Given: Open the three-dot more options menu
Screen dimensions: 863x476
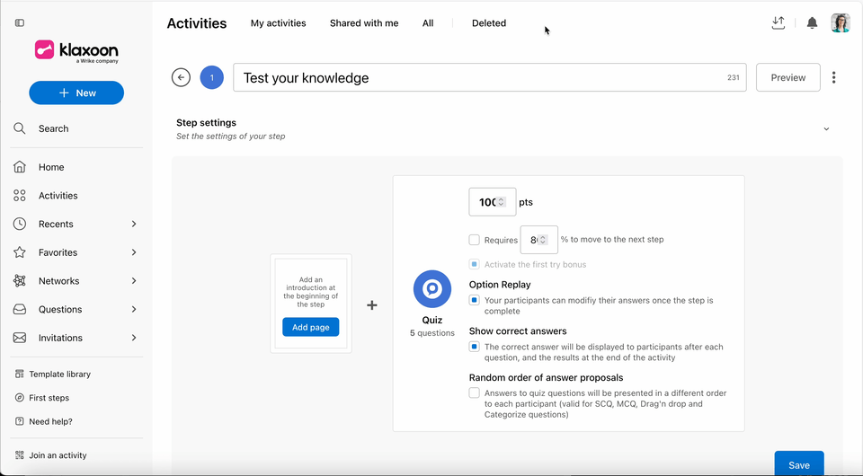Looking at the screenshot, I should (x=834, y=77).
